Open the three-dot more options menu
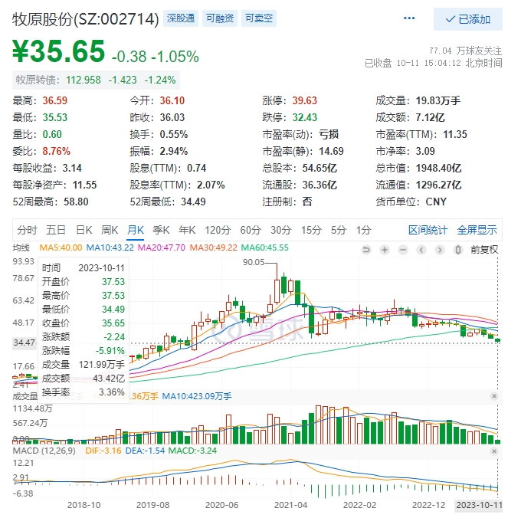The width and height of the screenshot is (508, 518). pos(409,18)
